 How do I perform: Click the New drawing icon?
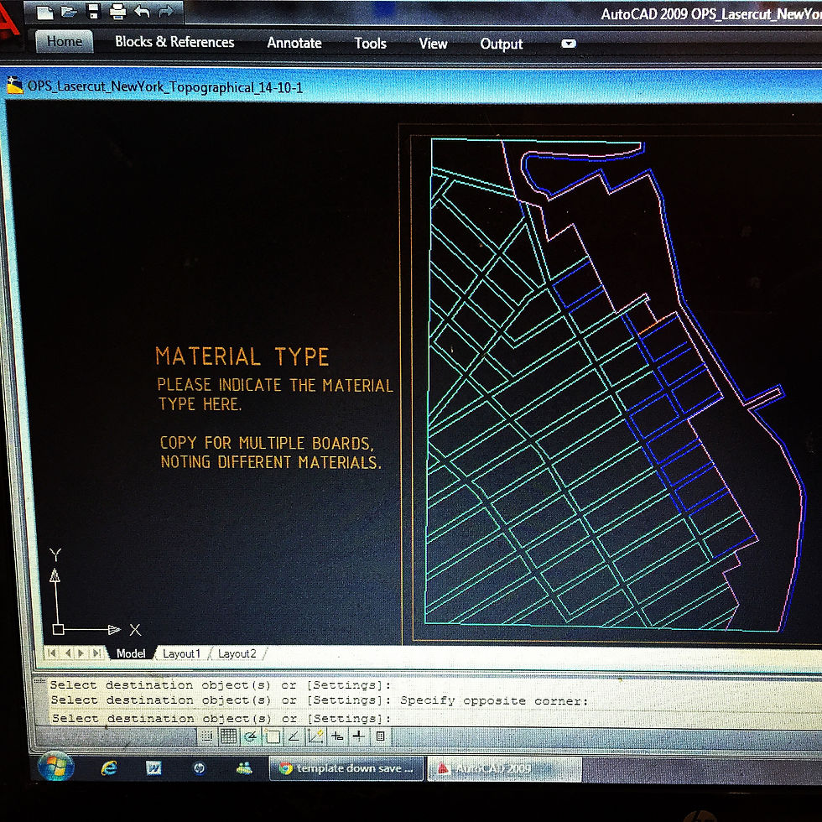(x=45, y=12)
